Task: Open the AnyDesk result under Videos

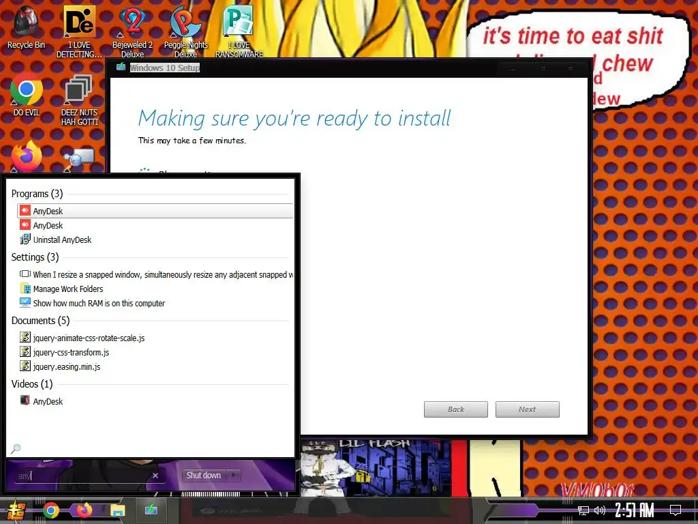Action: (x=155, y=401)
